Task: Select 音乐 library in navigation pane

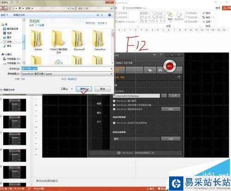Action: coord(7,46)
